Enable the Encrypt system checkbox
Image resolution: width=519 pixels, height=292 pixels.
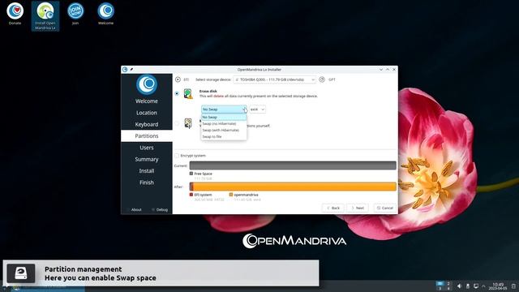(177, 156)
